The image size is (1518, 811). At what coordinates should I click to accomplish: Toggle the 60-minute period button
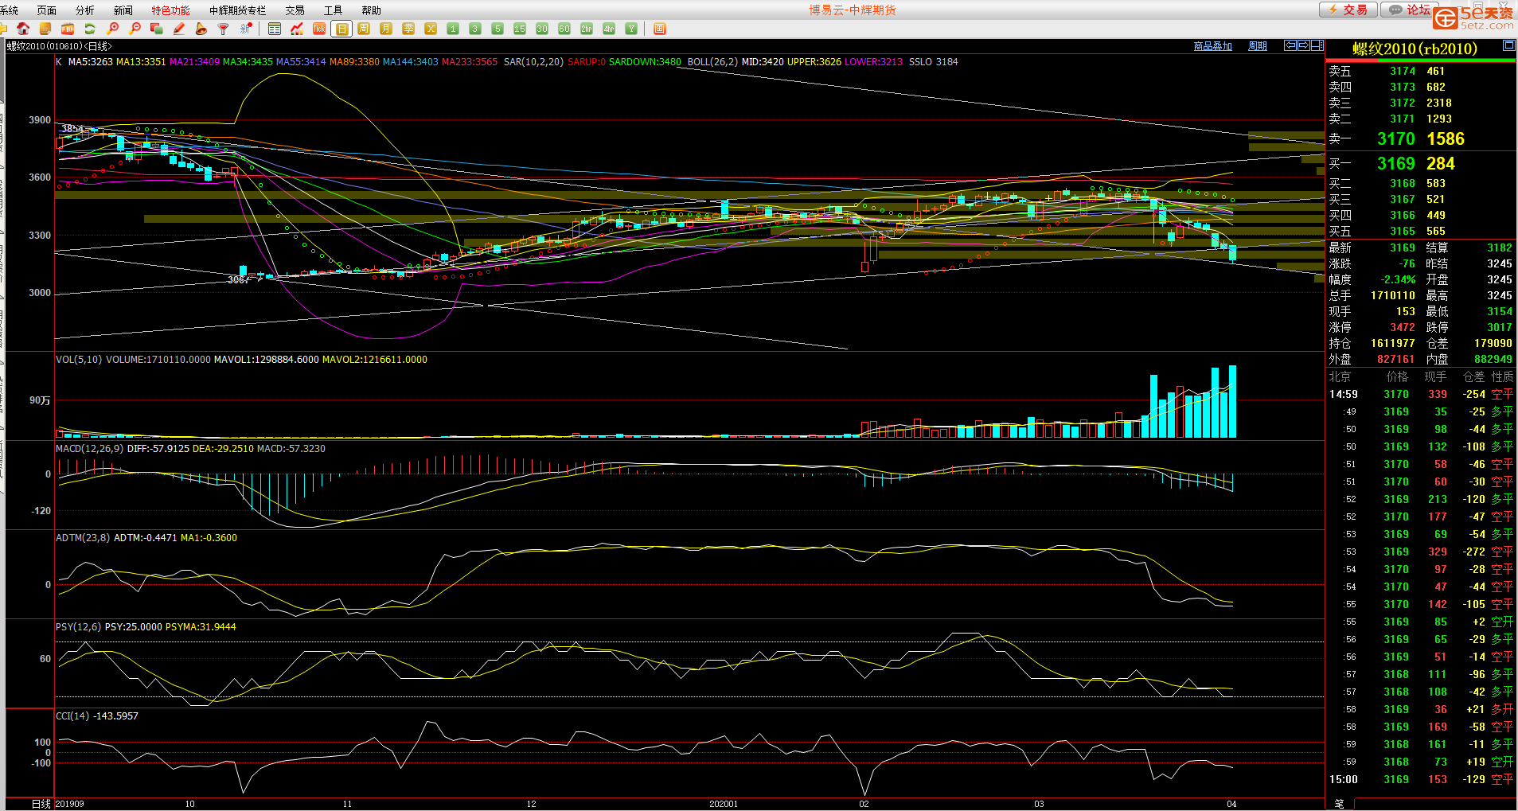(x=564, y=29)
